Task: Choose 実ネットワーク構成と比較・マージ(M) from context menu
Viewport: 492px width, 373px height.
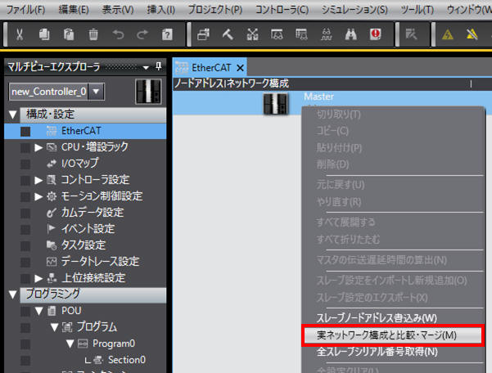Action: click(x=392, y=335)
